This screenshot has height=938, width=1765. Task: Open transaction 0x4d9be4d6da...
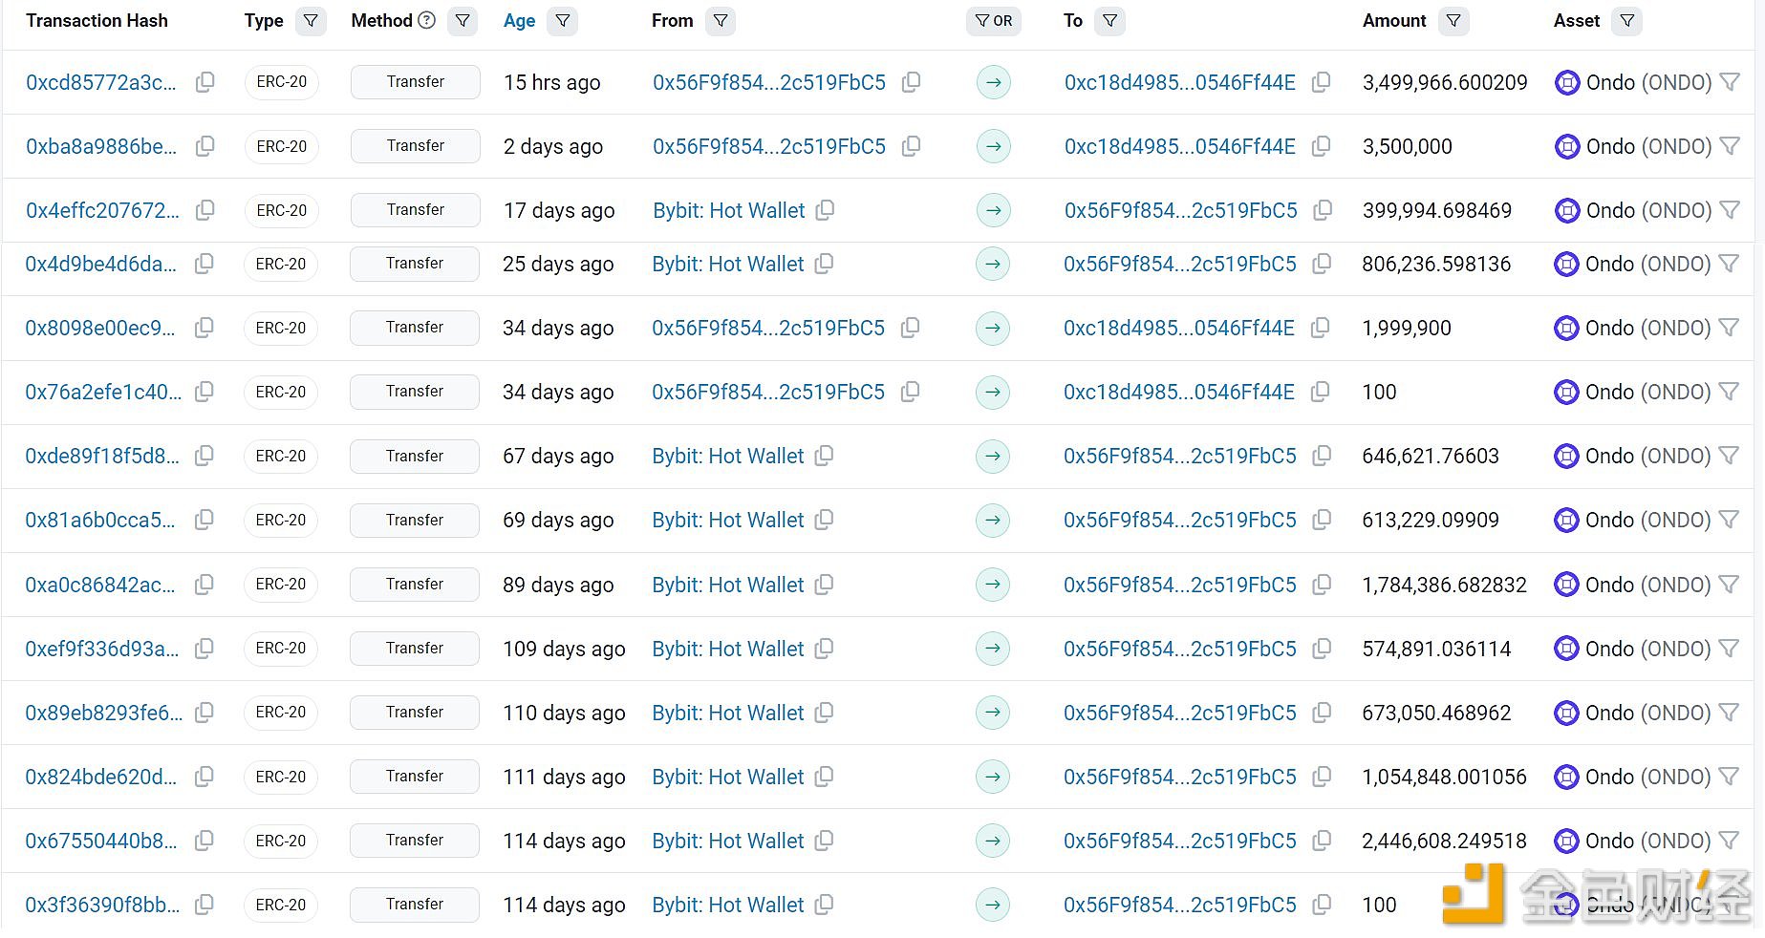tap(100, 264)
